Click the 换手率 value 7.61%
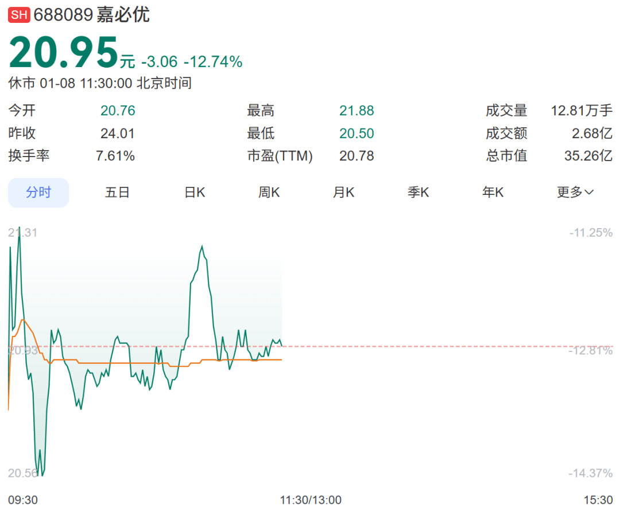This screenshot has width=620, height=513. (x=115, y=156)
